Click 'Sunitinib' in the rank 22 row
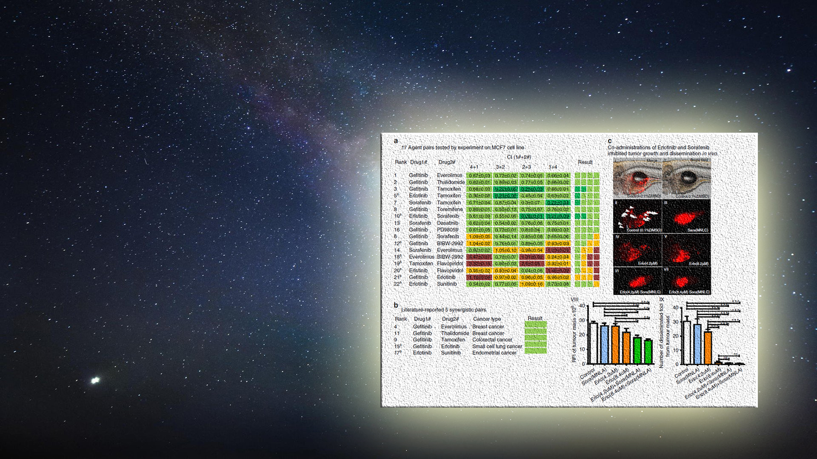This screenshot has width=817, height=459. (x=447, y=284)
